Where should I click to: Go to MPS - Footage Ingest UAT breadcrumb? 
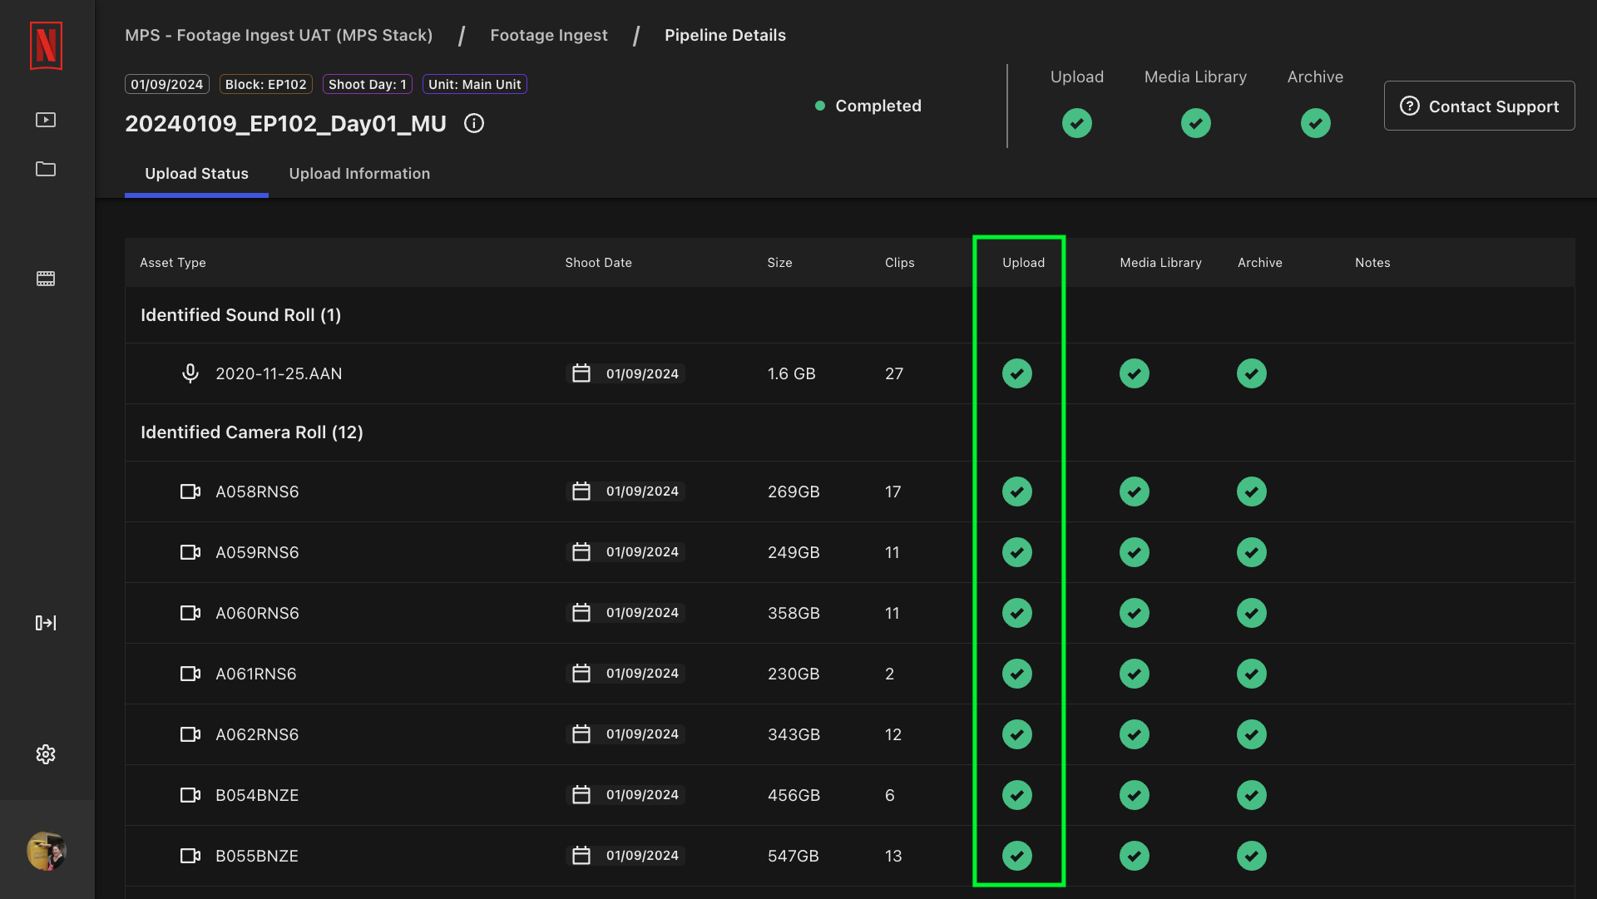click(x=279, y=35)
